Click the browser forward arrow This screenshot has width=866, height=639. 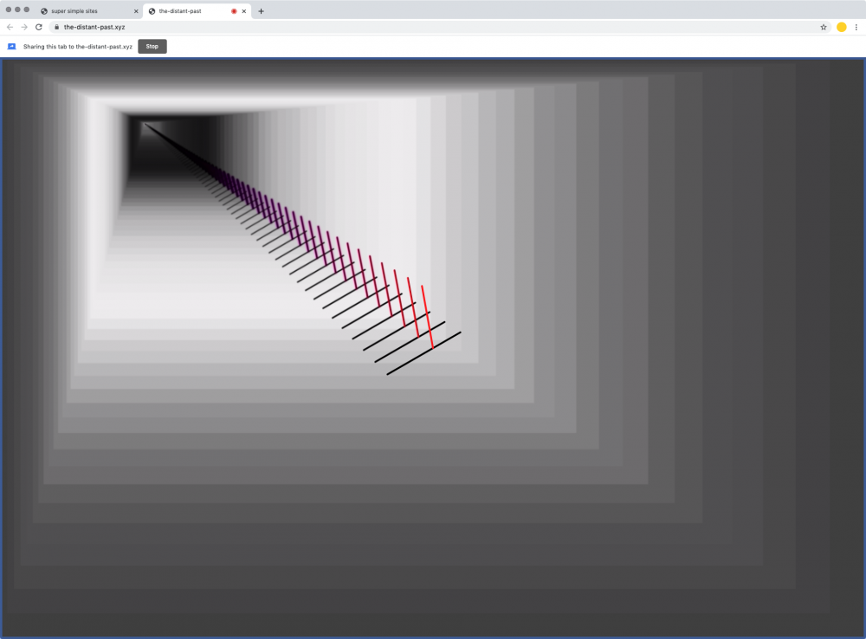click(24, 27)
